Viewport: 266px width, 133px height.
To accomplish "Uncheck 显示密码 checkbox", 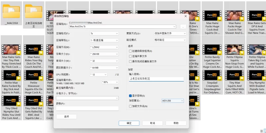I will click(130, 96).
